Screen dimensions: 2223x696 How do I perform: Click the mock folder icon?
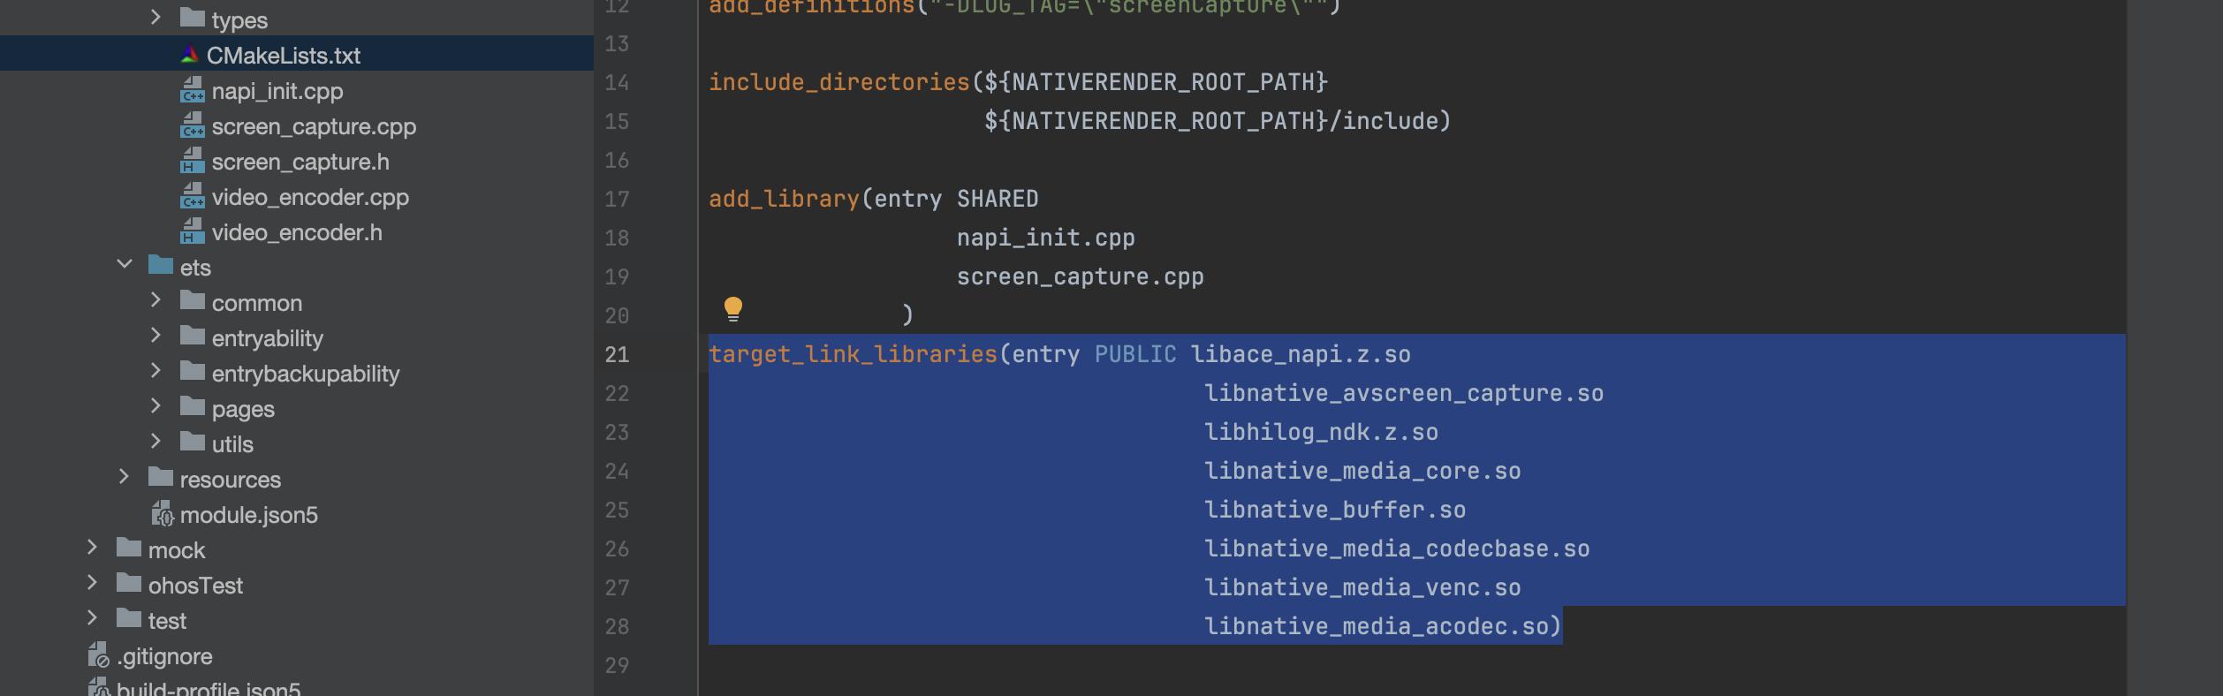[129, 548]
